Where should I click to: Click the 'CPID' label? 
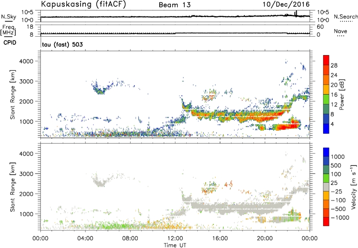coord(10,43)
